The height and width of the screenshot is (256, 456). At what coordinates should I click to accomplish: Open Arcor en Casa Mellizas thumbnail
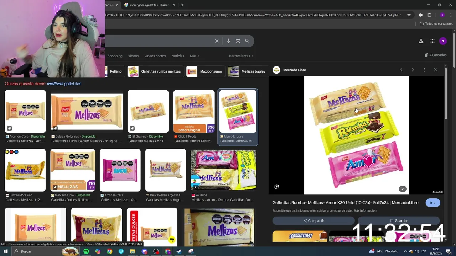pyautogui.click(x=25, y=111)
